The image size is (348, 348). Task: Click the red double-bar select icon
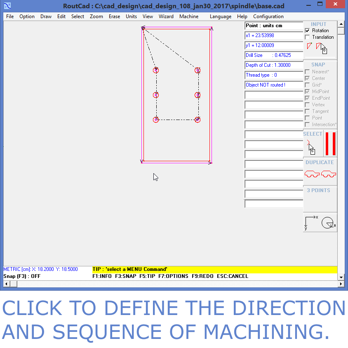(x=330, y=143)
